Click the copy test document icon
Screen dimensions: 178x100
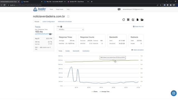137,20
